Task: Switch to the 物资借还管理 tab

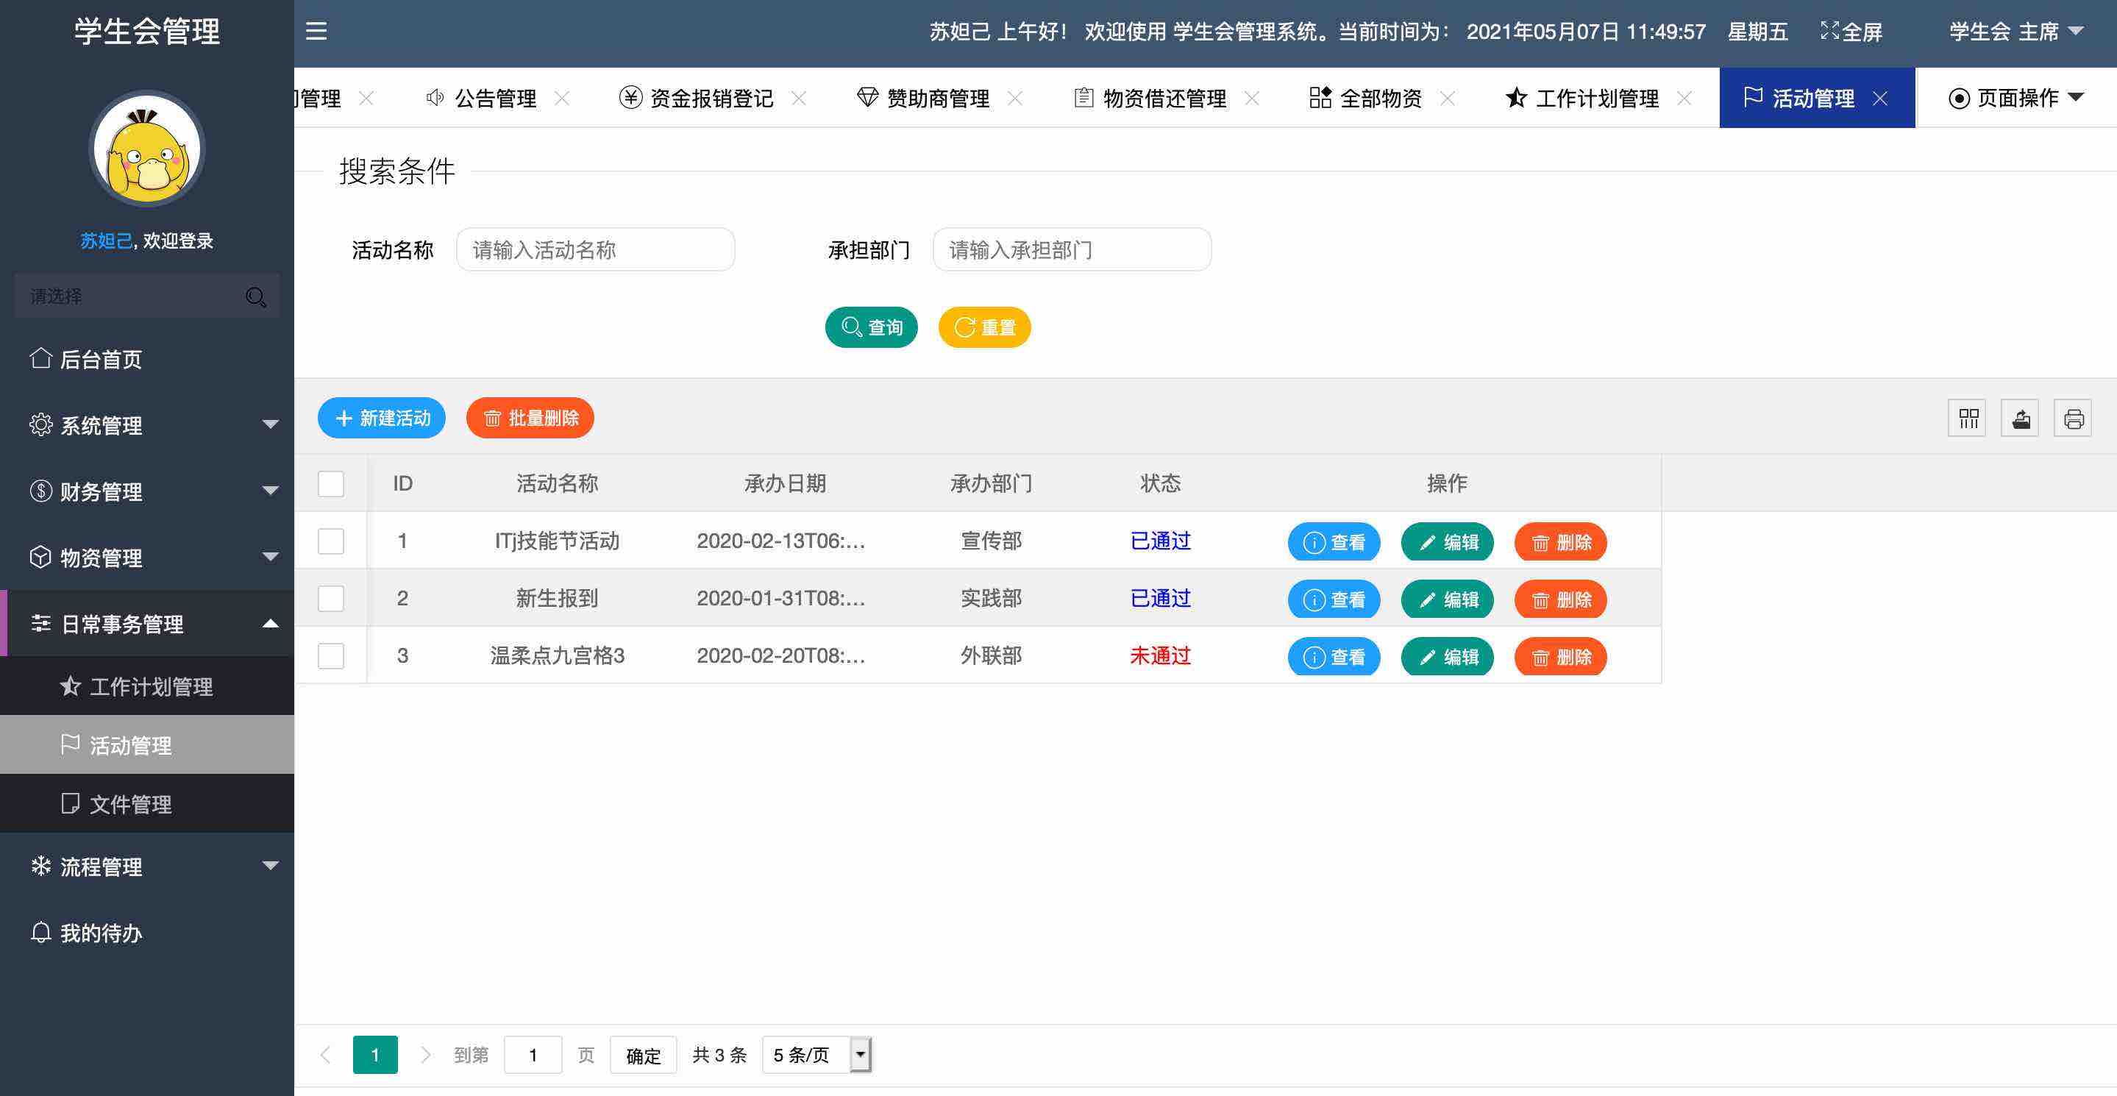Action: [1164, 99]
